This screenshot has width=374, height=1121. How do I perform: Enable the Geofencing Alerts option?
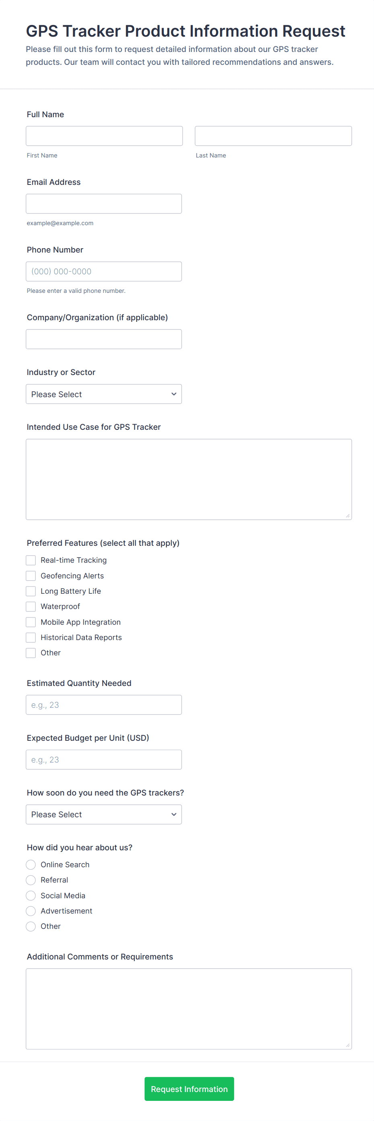click(x=31, y=576)
